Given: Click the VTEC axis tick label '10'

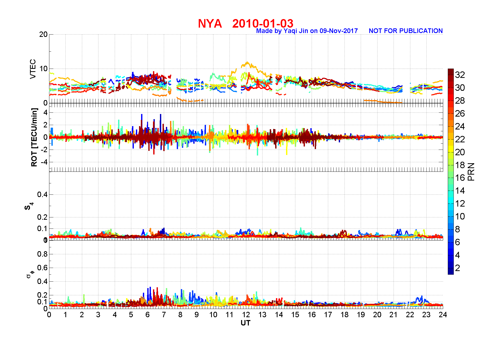Looking at the screenshot, I should [x=43, y=69].
